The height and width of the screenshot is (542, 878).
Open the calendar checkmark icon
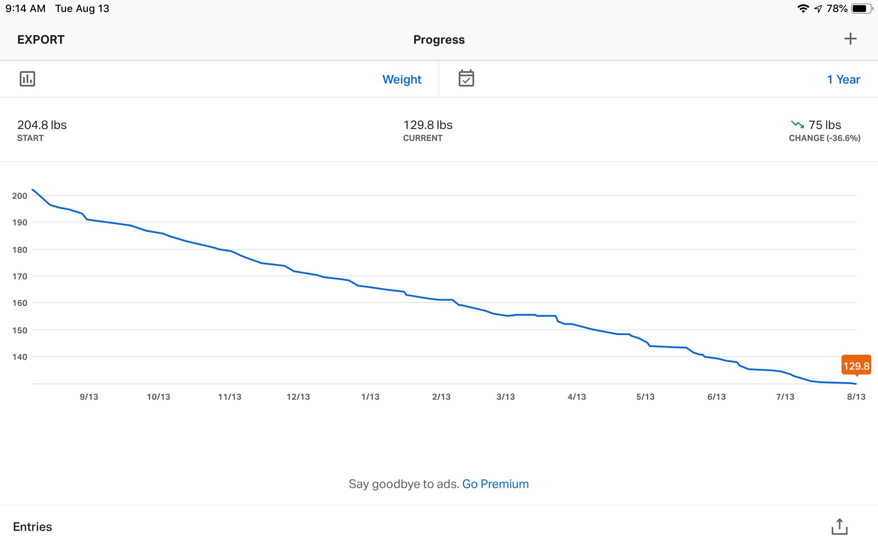pos(466,78)
